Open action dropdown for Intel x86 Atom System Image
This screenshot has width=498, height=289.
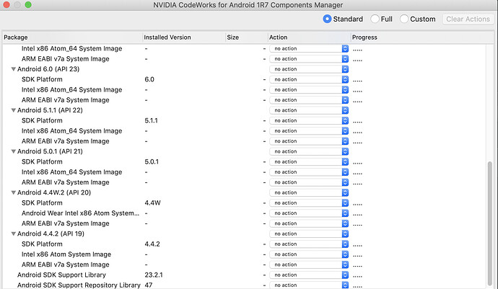click(x=309, y=254)
